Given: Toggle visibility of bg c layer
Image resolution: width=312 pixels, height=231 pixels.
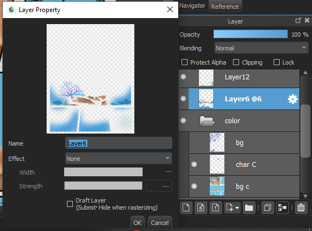Looking at the screenshot, I should [x=194, y=186].
